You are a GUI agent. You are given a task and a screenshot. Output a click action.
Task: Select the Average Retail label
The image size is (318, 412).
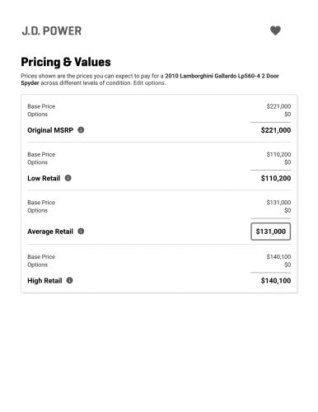50,232
